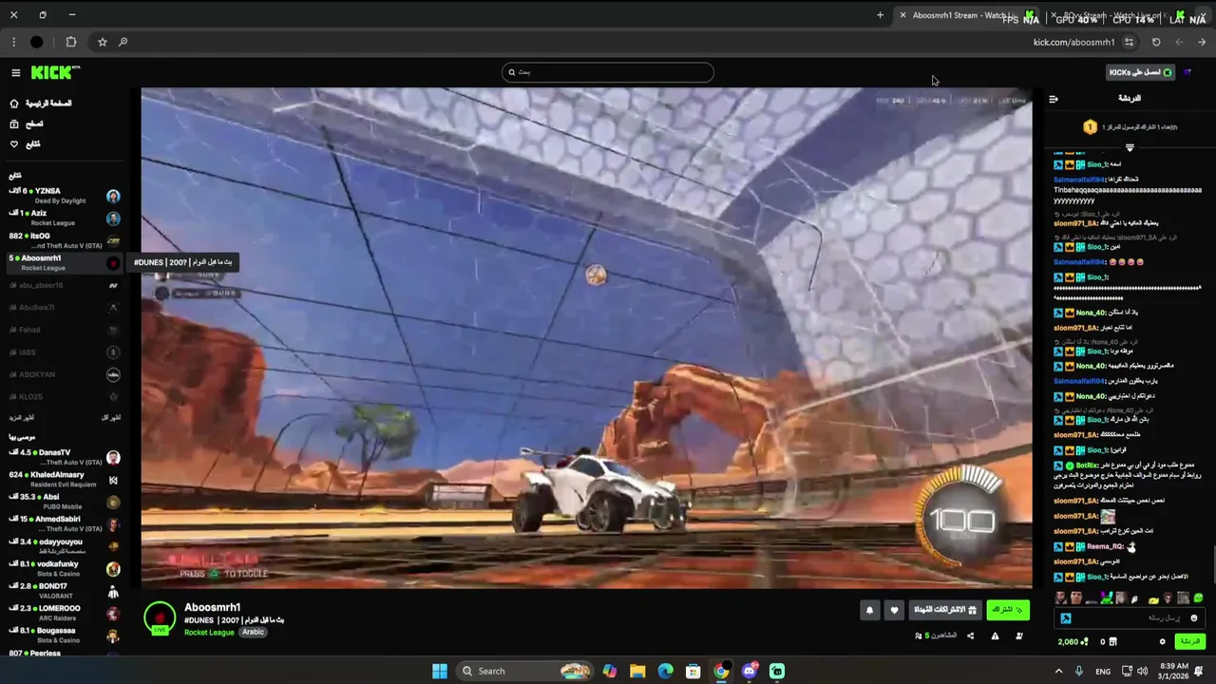
Task: Open recommended channel odayyouyou
Action: pos(65,546)
